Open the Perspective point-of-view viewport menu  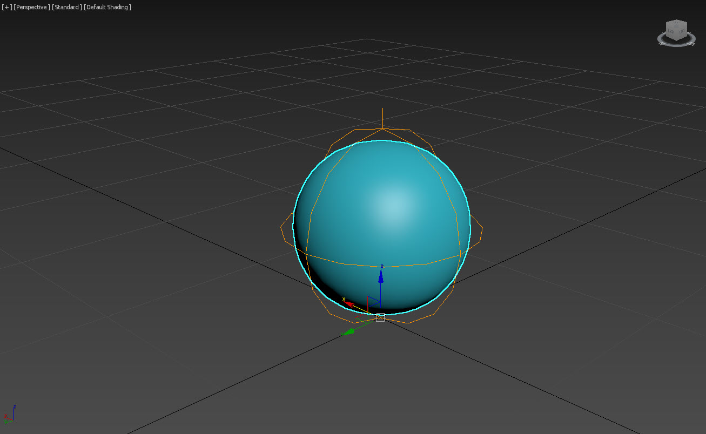[32, 7]
